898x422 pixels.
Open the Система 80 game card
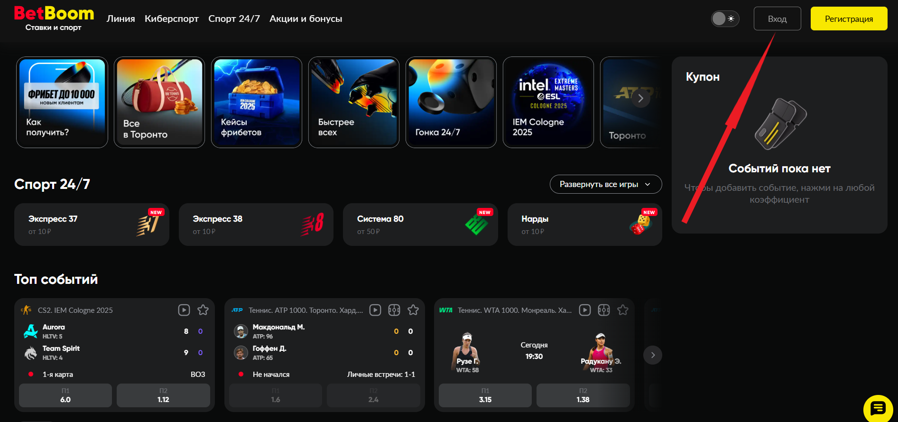420,225
